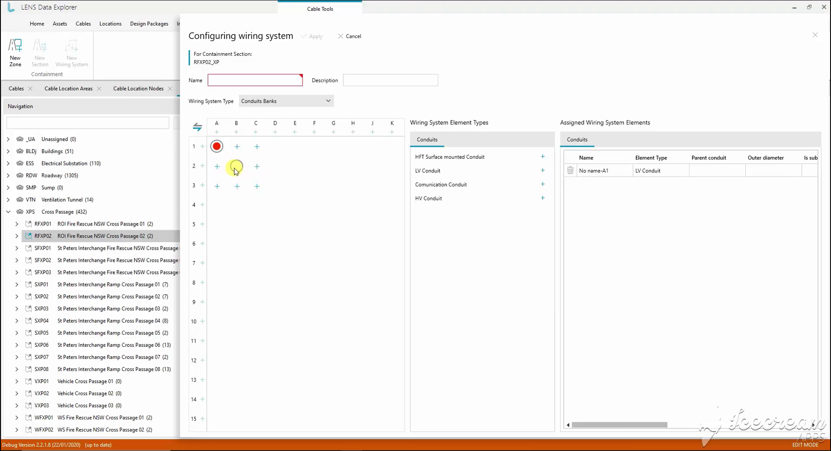Collapse the XPS Cross Passage node
Screen dimensions: 831x451
[x=8, y=212]
